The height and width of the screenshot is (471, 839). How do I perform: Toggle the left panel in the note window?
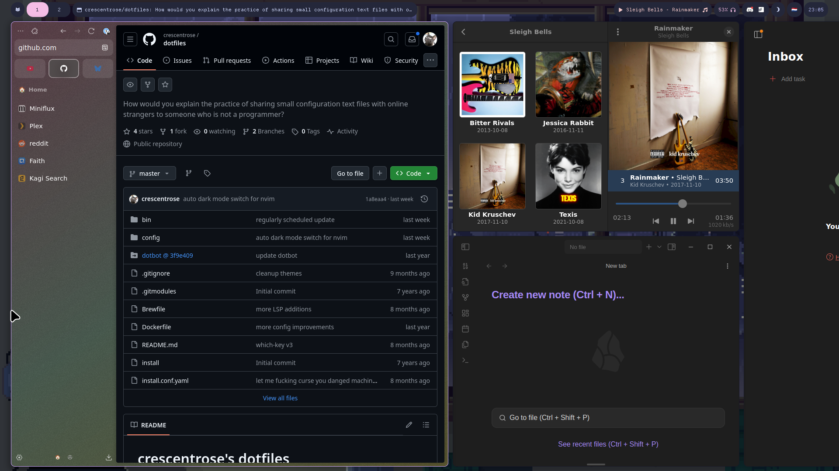pyautogui.click(x=465, y=246)
